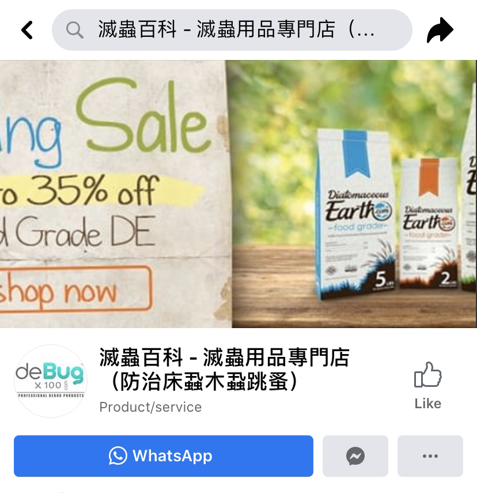Click the WhatsApp contact button
The height and width of the screenshot is (493, 477).
(164, 456)
